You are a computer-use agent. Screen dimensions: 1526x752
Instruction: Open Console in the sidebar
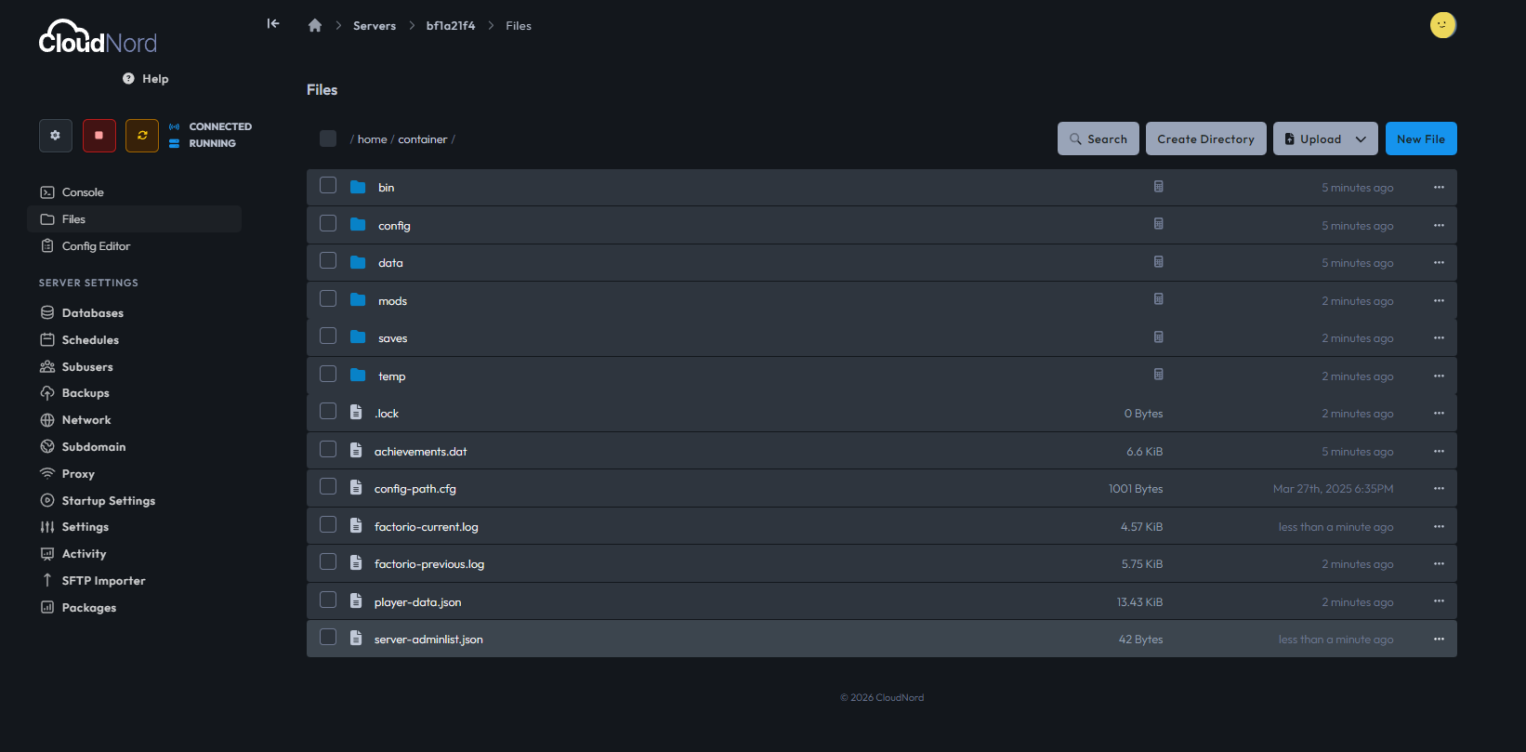tap(83, 192)
